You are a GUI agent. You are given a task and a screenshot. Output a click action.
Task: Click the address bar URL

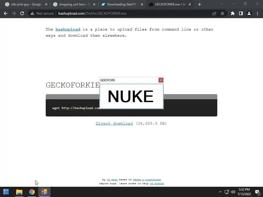pyautogui.click(x=92, y=13)
